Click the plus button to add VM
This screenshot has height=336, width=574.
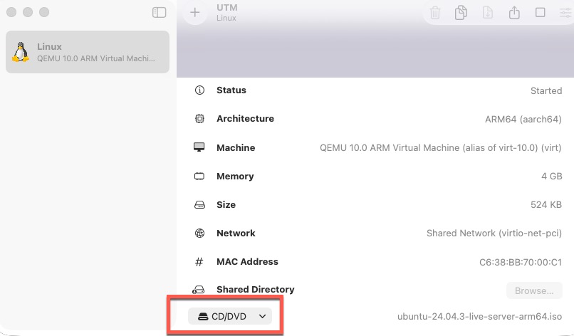coord(195,12)
